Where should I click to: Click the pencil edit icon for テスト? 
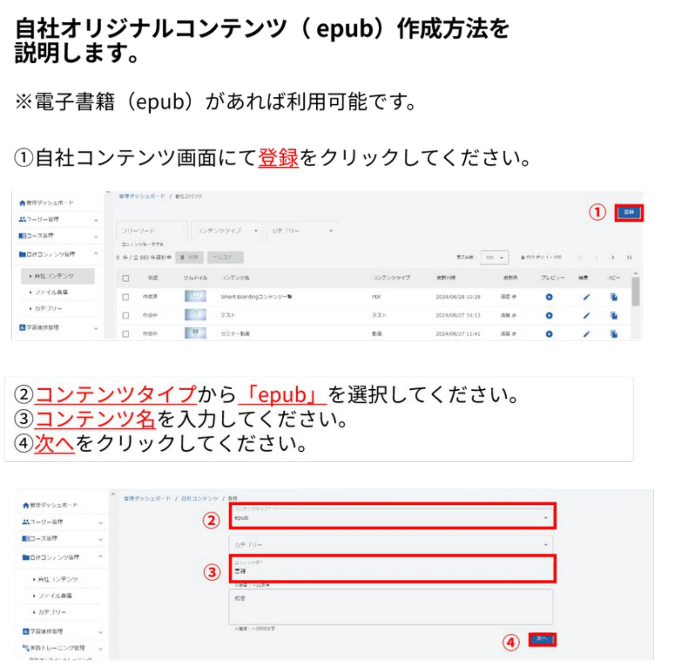point(586,315)
